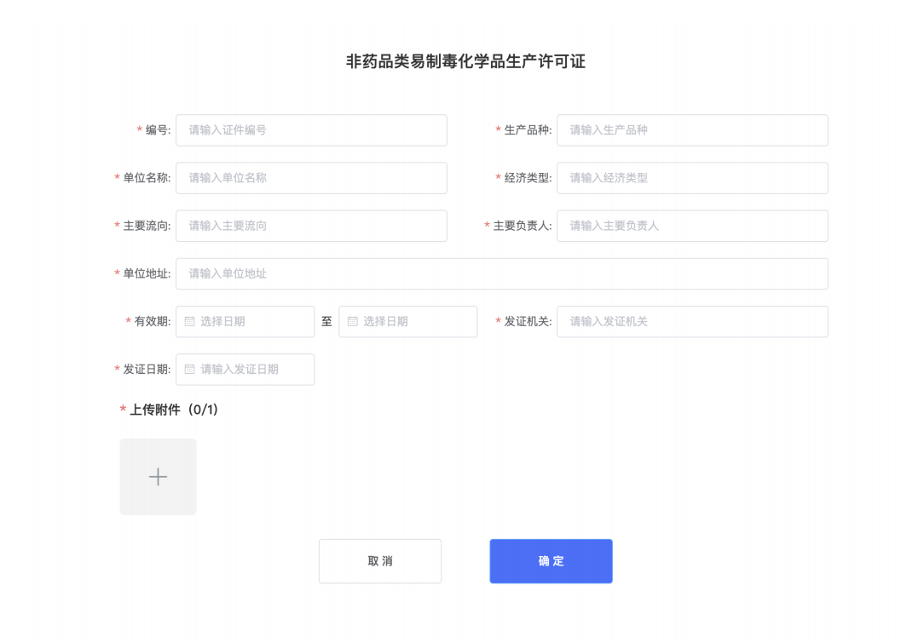Click the 上传附件 (0/1) label
This screenshot has height=643, width=918.
click(x=174, y=410)
